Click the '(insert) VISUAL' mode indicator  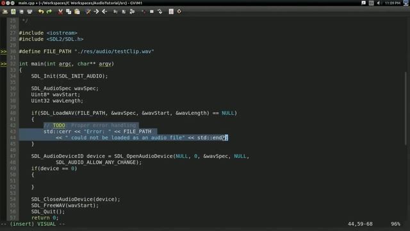(x=33, y=224)
